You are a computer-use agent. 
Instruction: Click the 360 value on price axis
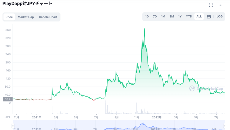[x=8, y=30]
